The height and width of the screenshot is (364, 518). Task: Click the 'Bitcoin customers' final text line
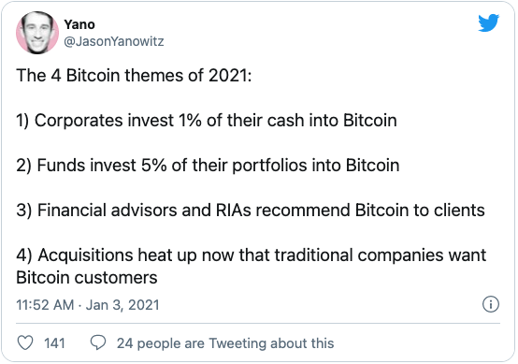tap(87, 277)
